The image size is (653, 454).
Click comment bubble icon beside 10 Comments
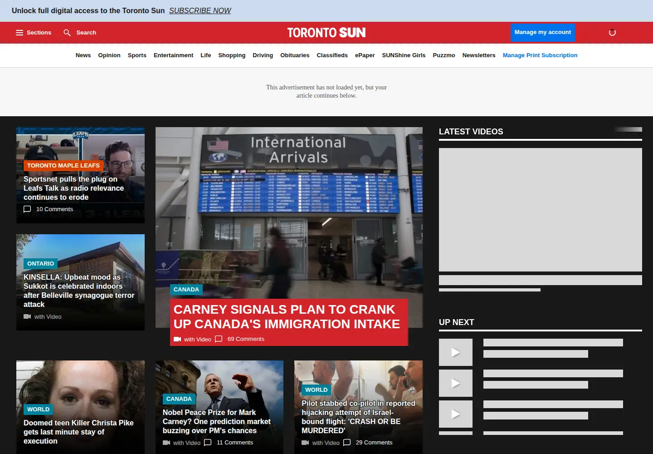click(x=27, y=209)
